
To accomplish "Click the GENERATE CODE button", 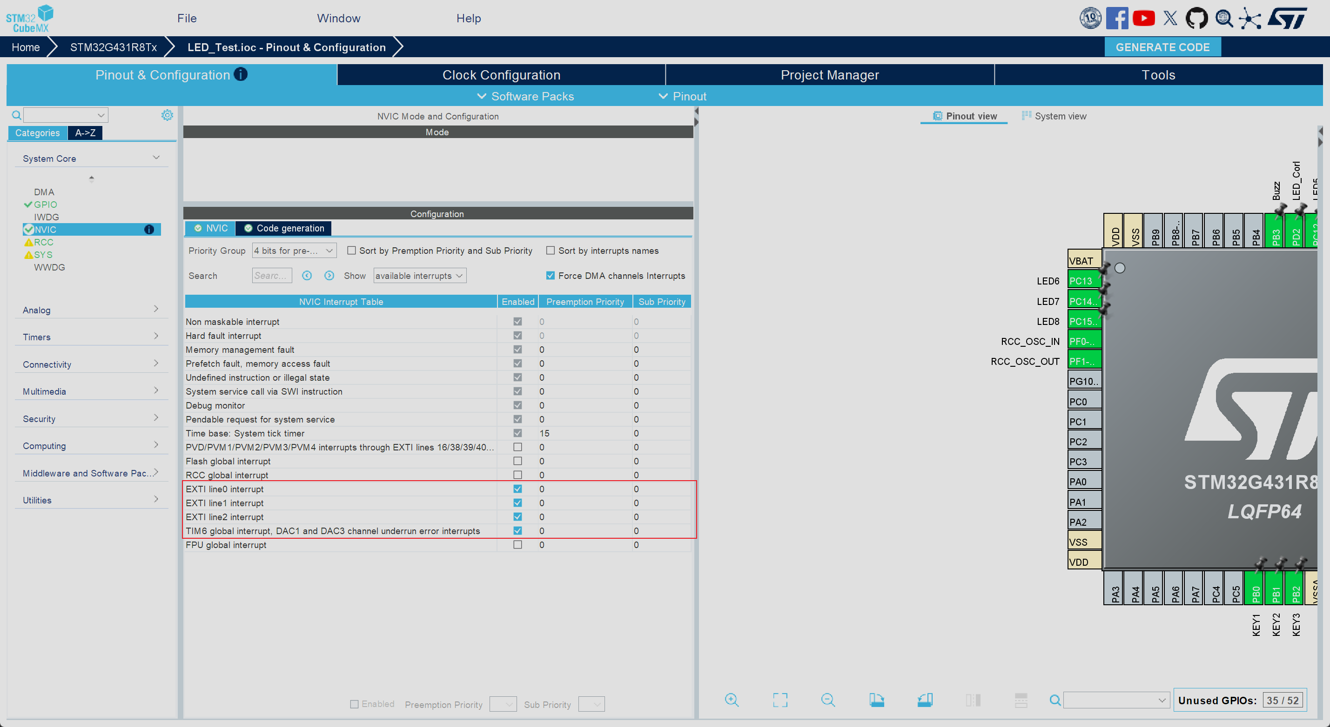I will coord(1162,47).
